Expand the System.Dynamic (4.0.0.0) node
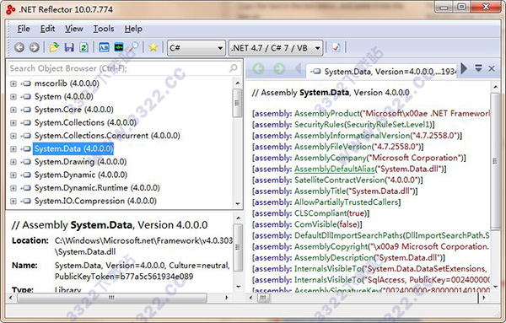This screenshot has height=323, width=506. tap(13, 175)
